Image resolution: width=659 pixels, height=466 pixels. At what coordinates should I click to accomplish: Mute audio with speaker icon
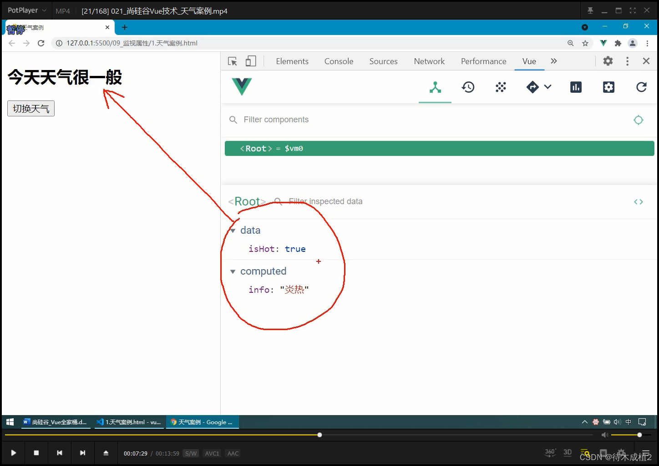pyautogui.click(x=604, y=435)
